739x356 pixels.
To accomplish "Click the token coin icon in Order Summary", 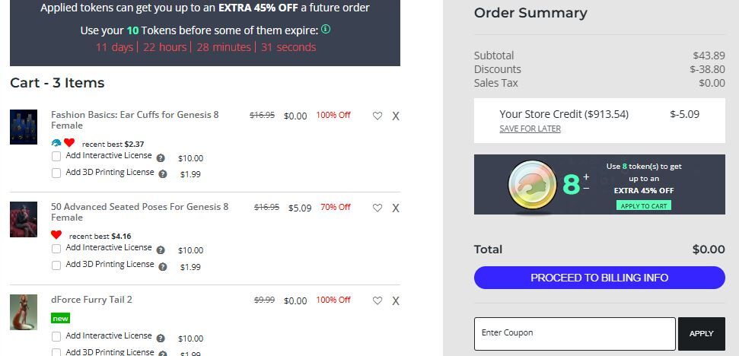I will pyautogui.click(x=532, y=185).
